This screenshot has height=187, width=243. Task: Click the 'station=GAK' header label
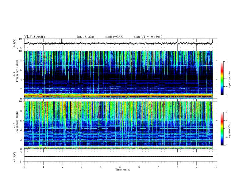114,37
